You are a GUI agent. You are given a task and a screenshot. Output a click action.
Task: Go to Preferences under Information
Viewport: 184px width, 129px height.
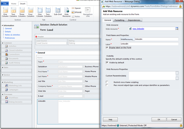tap(10, 38)
